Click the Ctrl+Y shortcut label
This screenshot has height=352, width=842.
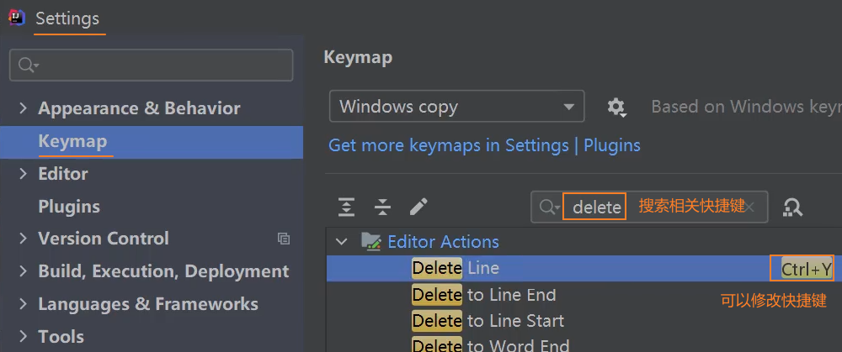[806, 269]
